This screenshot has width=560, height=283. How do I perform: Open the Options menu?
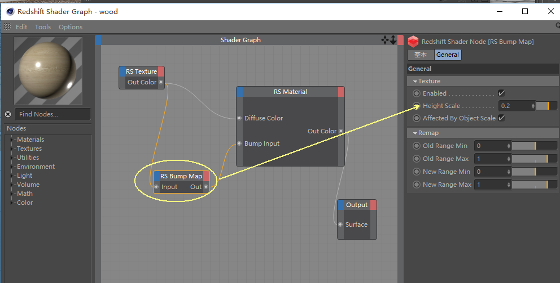(x=71, y=27)
